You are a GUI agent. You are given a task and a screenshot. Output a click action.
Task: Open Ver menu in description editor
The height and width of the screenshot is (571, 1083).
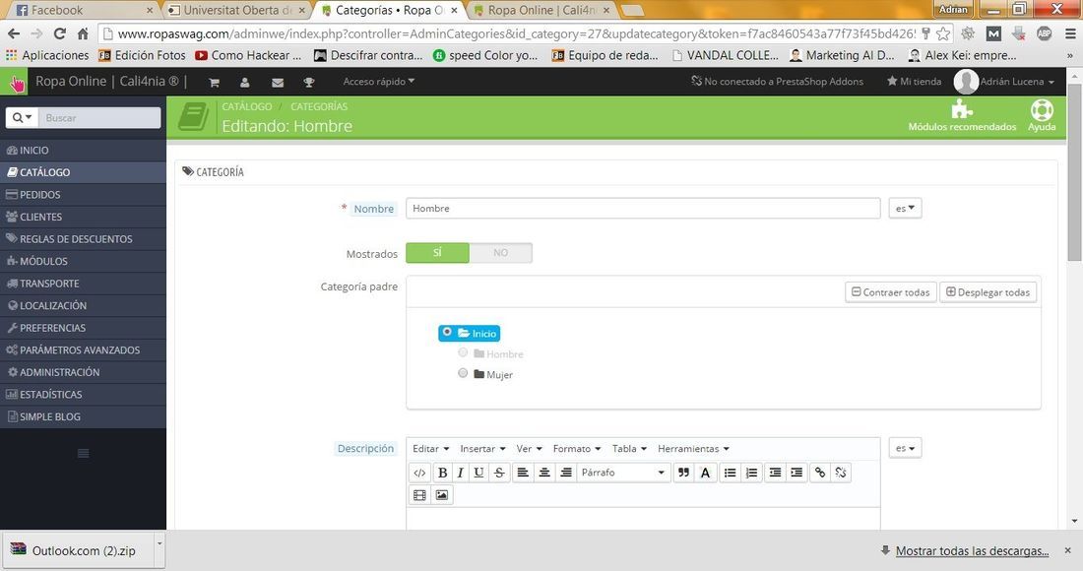(529, 449)
